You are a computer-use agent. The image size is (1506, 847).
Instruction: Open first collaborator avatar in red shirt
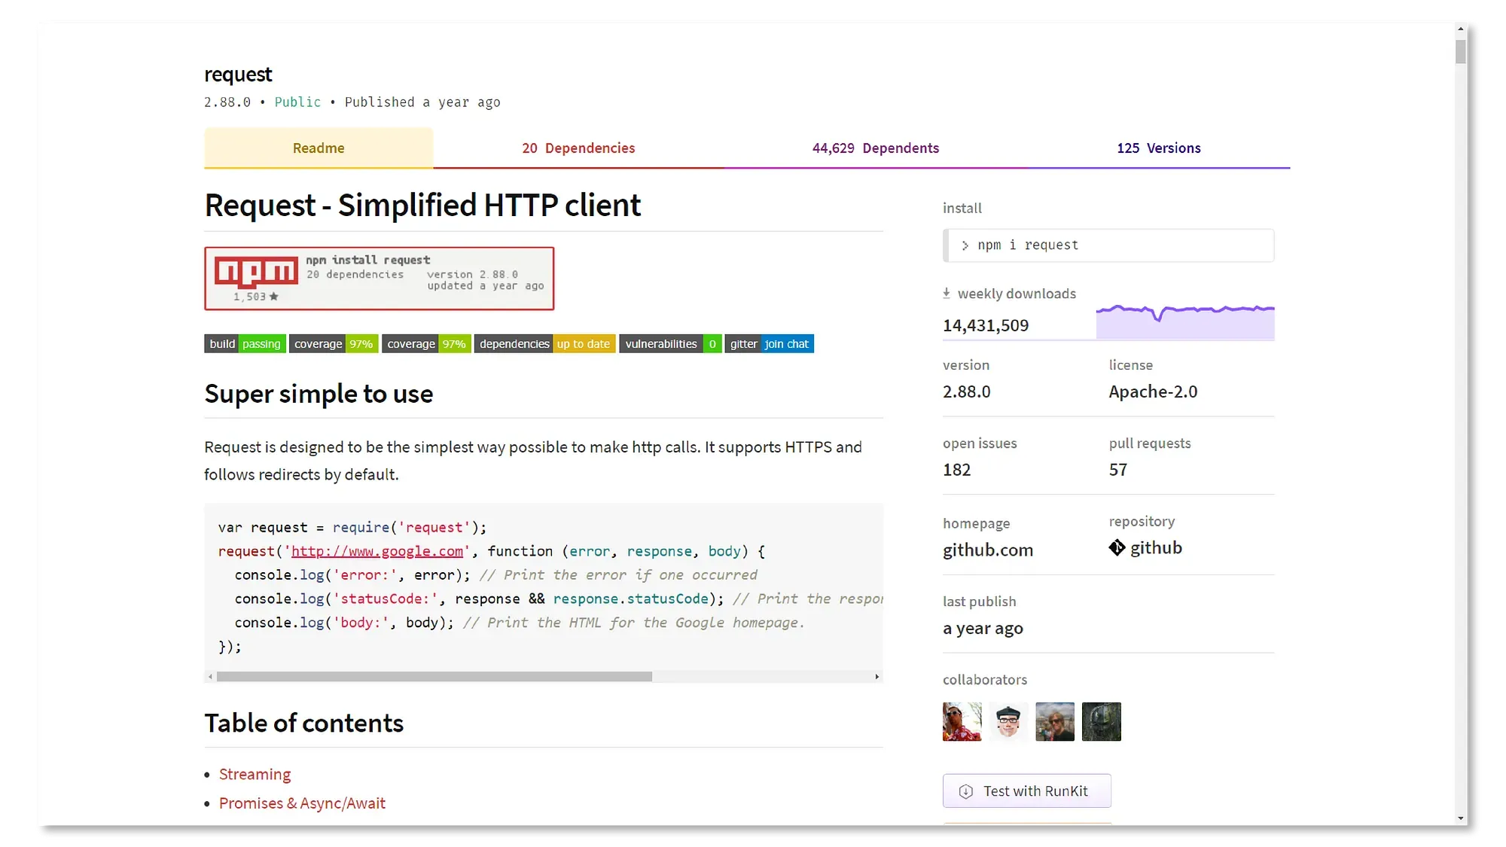click(x=962, y=722)
